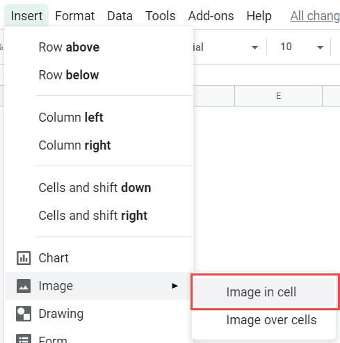Choose the Chart menu entry text

click(x=54, y=258)
